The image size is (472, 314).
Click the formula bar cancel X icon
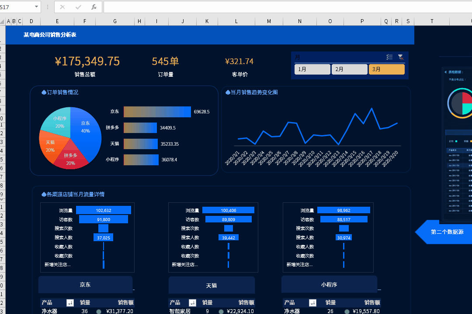coord(62,7)
